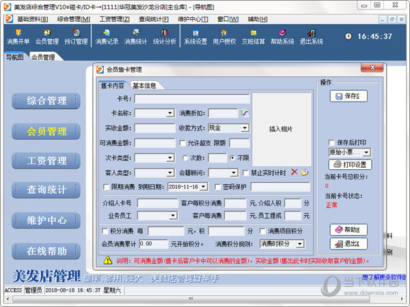The image size is (410, 307).
Task: Open 辅助 menu
Action: pyautogui.click(x=258, y=19)
